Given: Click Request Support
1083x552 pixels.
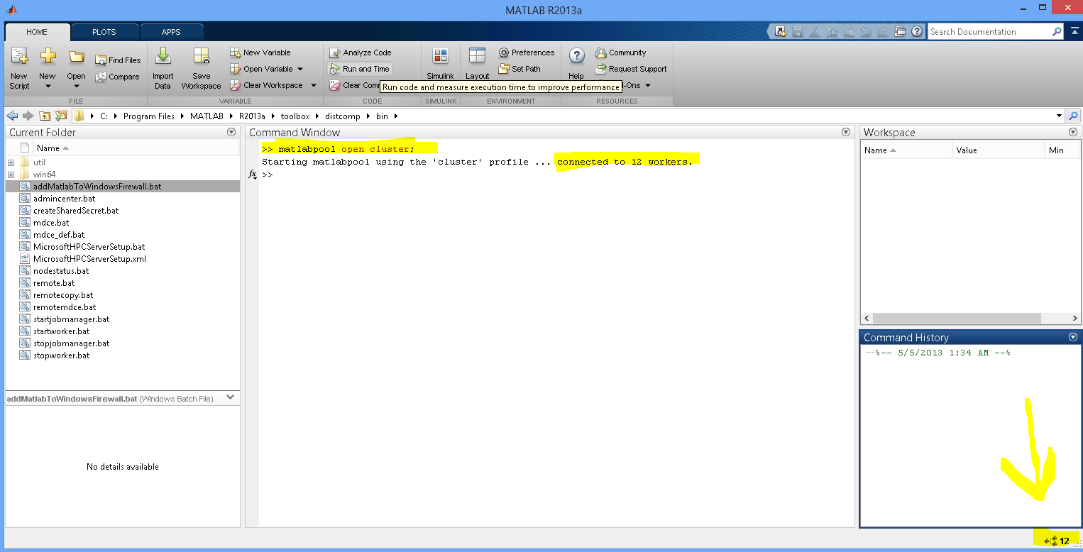Looking at the screenshot, I should point(631,69).
